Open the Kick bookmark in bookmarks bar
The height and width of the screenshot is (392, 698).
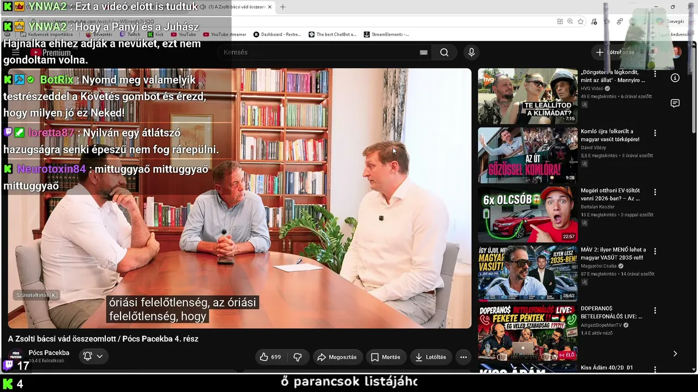point(155,34)
